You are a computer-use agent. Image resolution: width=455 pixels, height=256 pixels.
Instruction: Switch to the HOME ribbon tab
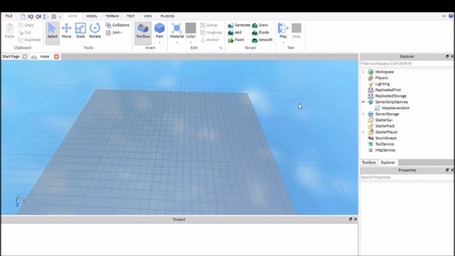[73, 16]
